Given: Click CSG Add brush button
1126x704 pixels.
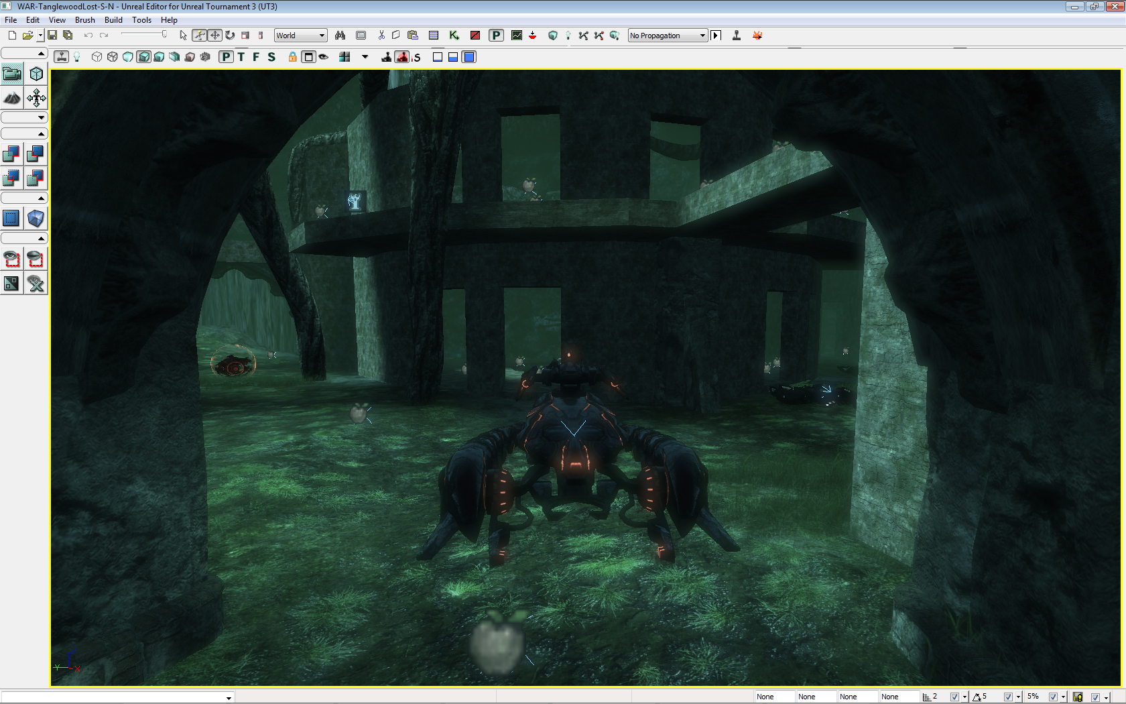Looking at the screenshot, I should pos(12,154).
